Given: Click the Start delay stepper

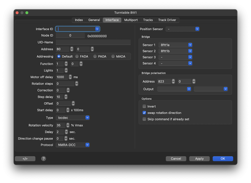Looking at the screenshot, I should [68, 110].
